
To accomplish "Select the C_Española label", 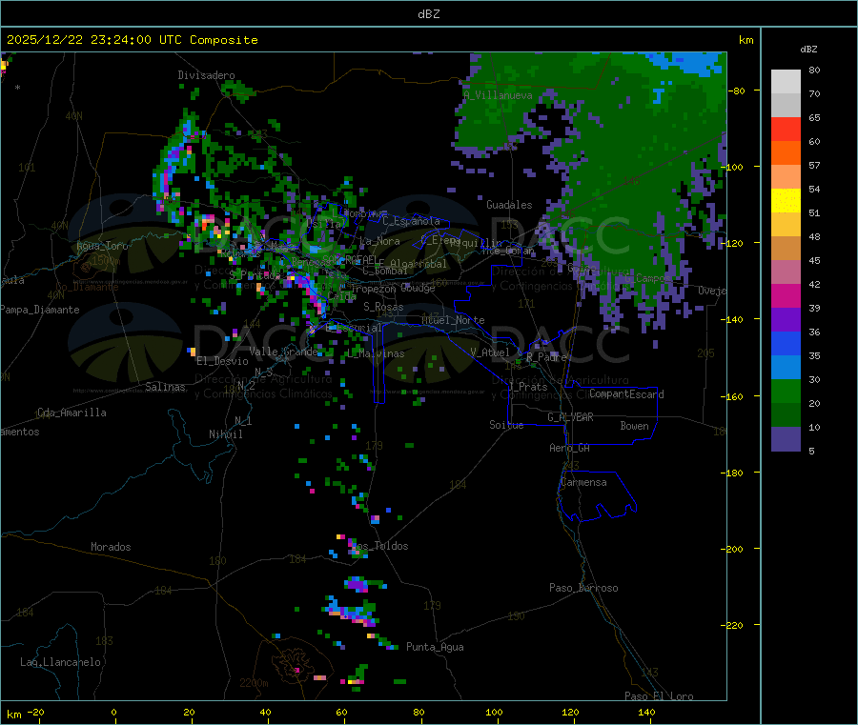I will [411, 221].
